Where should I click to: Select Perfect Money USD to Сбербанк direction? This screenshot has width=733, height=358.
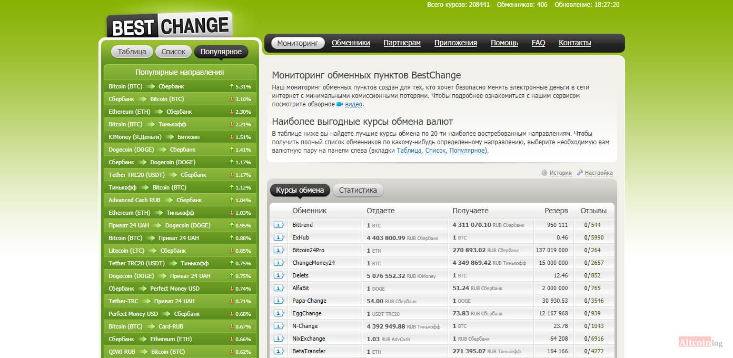point(180,313)
